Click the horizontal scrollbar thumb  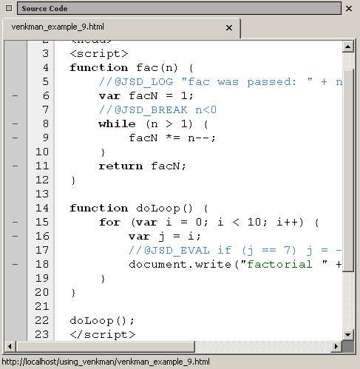point(106,347)
